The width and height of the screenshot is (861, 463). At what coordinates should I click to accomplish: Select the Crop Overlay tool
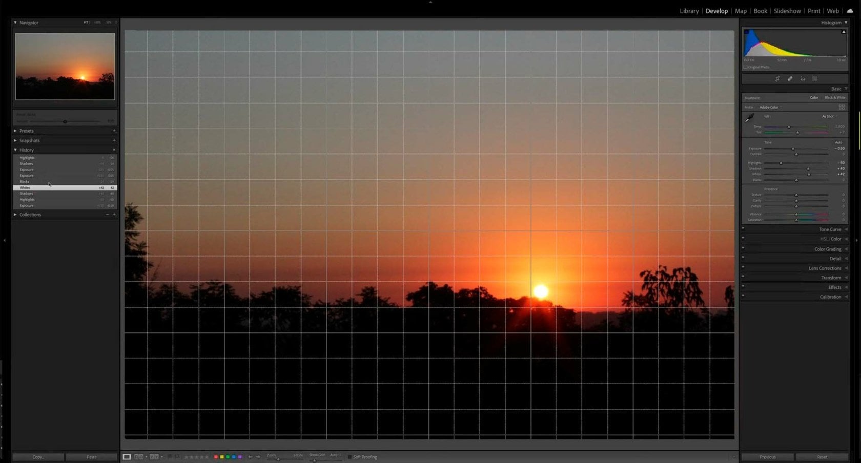pos(778,78)
